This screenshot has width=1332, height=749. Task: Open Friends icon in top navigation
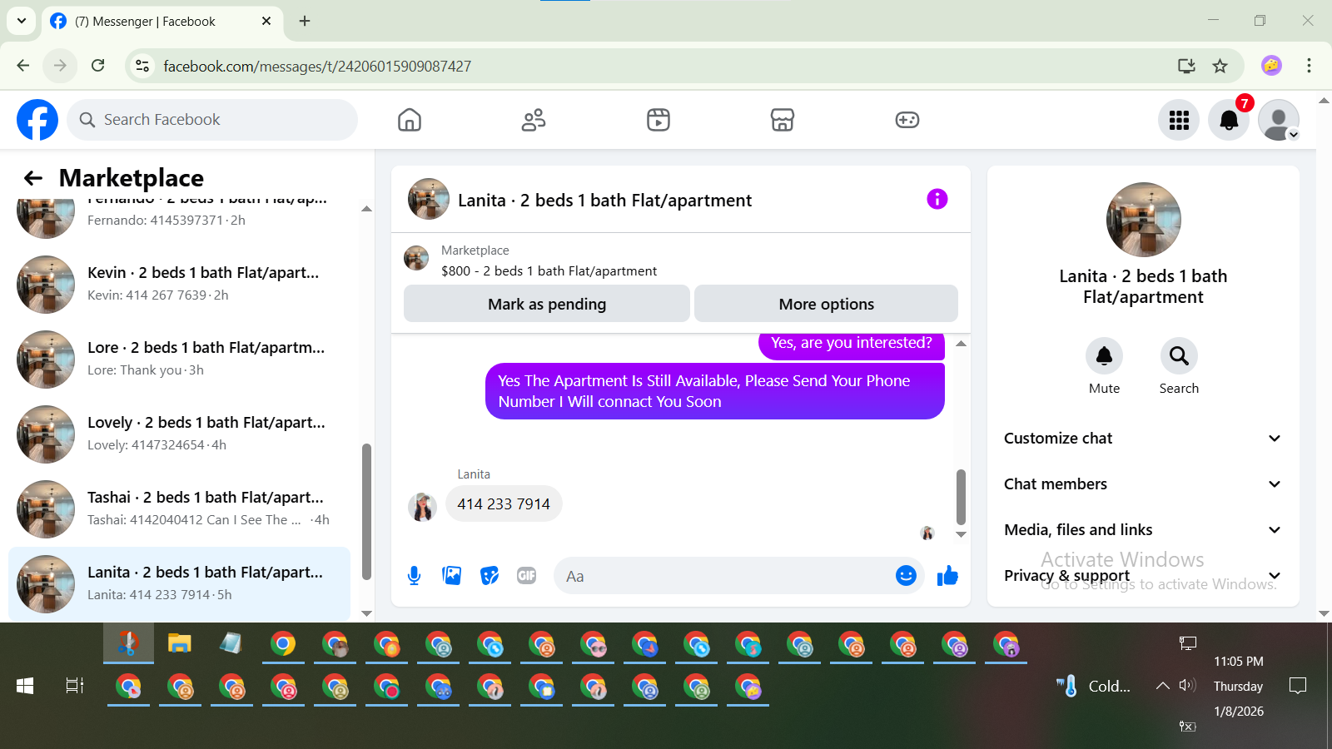(534, 120)
